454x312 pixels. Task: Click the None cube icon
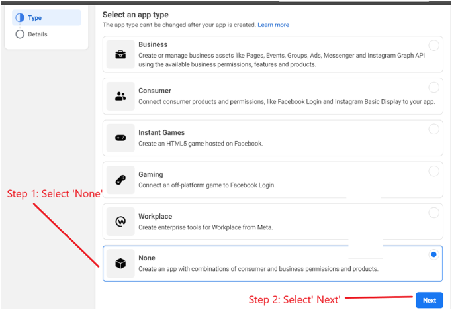pos(120,264)
